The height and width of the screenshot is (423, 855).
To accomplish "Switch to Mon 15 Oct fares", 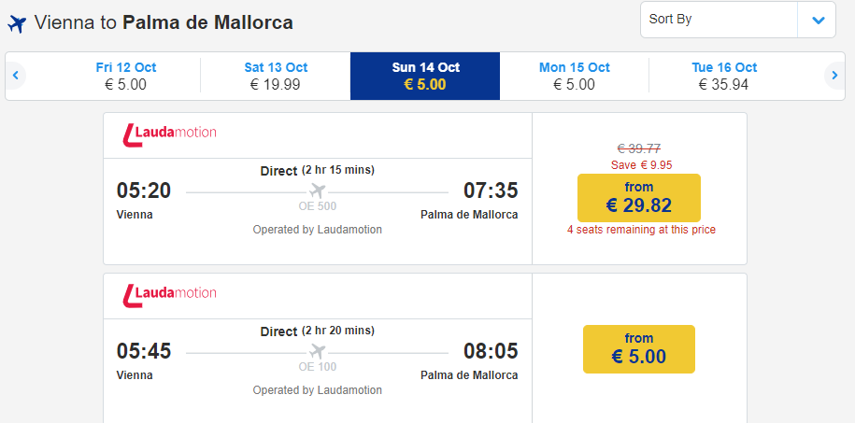I will 574,76.
